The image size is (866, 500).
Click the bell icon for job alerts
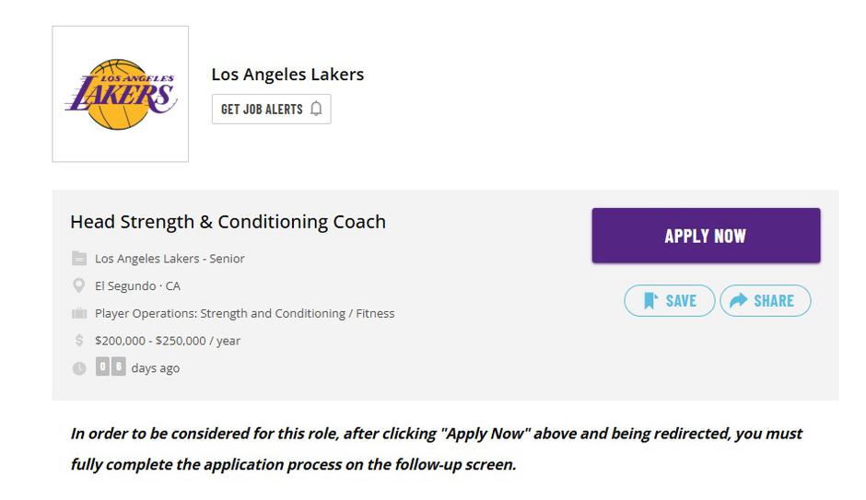[x=316, y=109]
